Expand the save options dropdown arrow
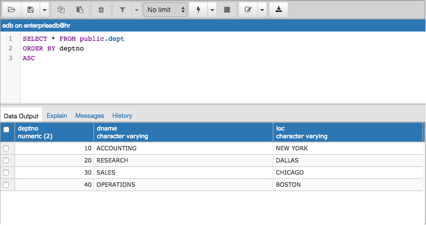Viewport: 426px width, 226px height. click(x=45, y=10)
